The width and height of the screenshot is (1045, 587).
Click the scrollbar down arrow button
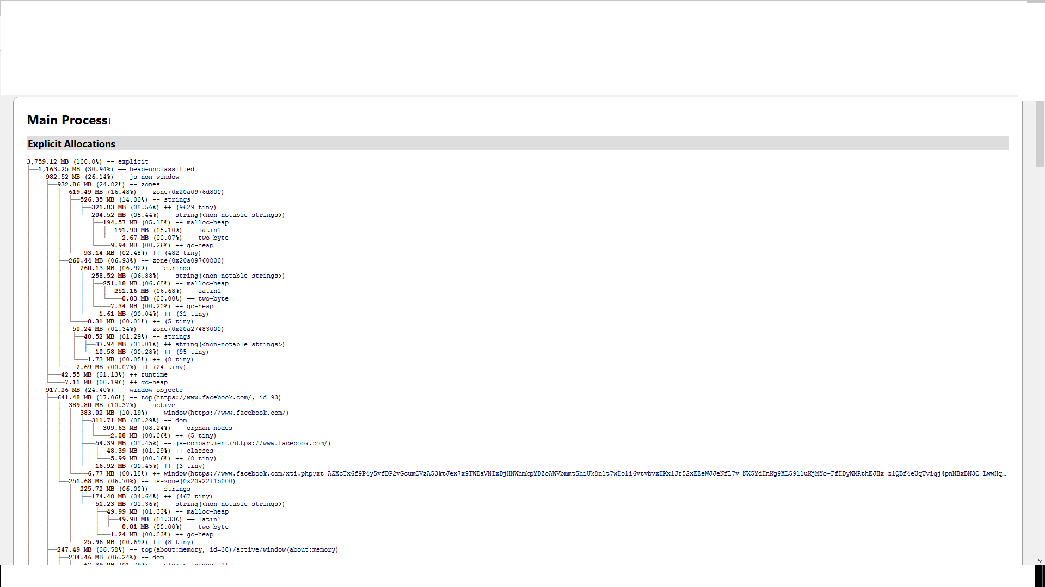(1040, 560)
